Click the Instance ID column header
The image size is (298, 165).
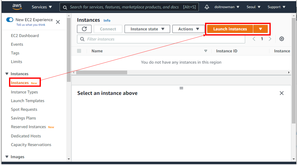click(x=227, y=51)
